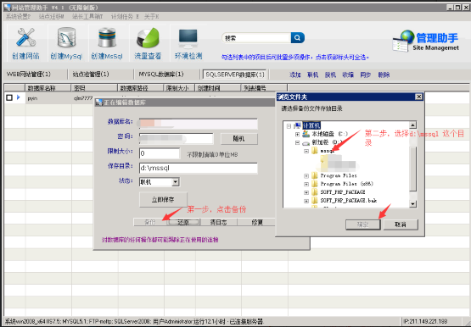Collapse the 计算机 tree node

[289, 126]
